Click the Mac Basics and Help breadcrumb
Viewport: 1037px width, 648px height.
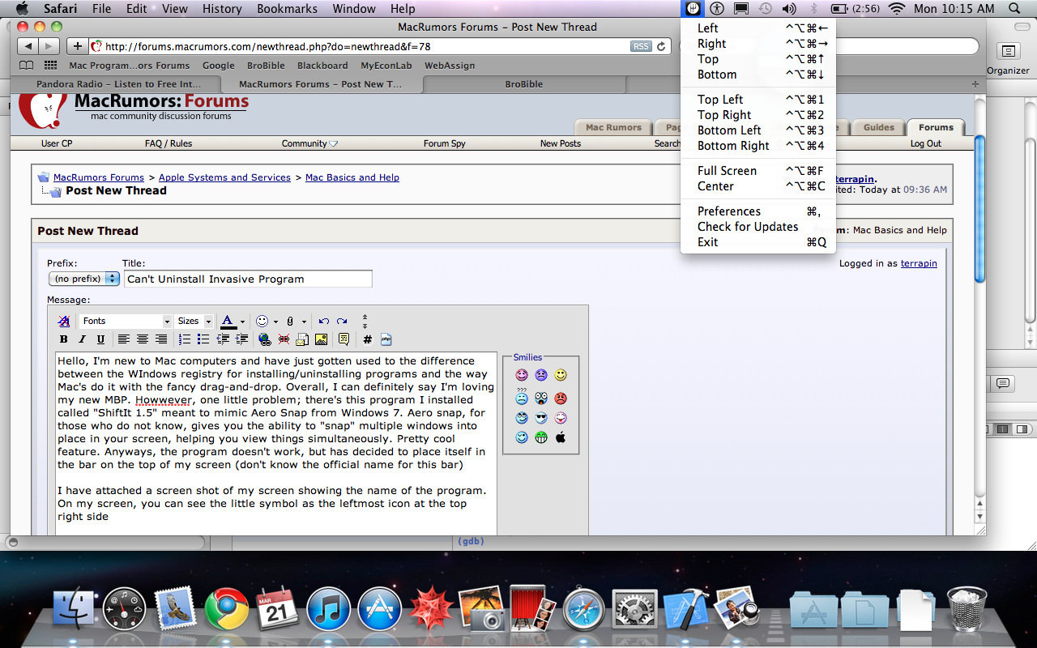tap(352, 177)
